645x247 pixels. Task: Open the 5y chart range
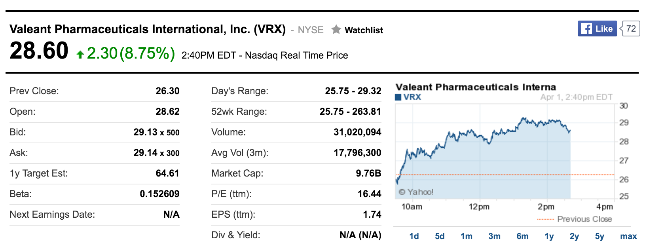coord(599,236)
